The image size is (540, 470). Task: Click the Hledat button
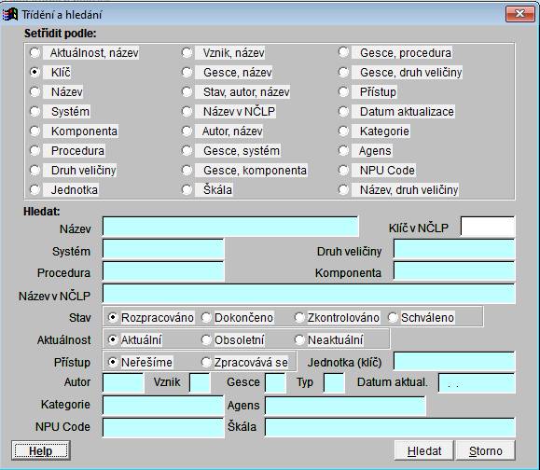[424, 450]
